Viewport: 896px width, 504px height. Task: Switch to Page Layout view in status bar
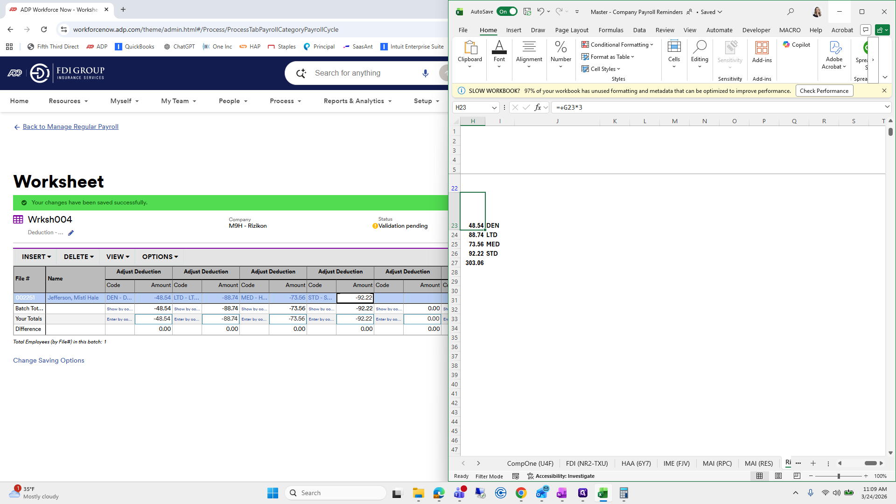778,476
